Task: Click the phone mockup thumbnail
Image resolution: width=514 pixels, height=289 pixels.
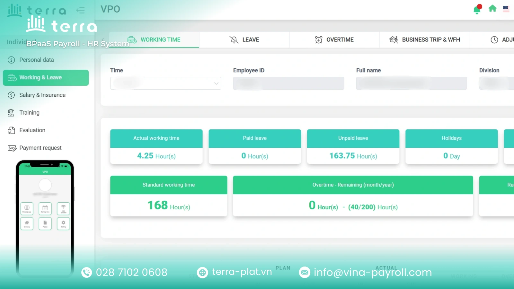Action: 45,218
